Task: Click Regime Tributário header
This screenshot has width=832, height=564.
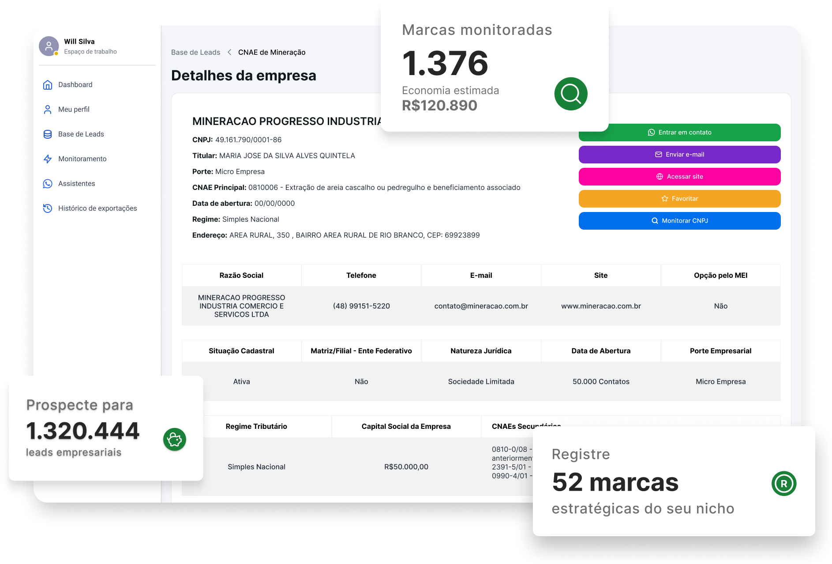Action: 256,427
